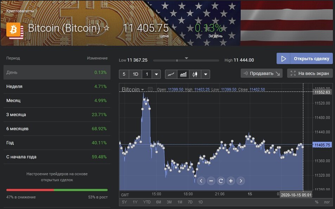Add Bitcoin to favorites with the star
Screen dimensions: 335x209
click(106, 28)
